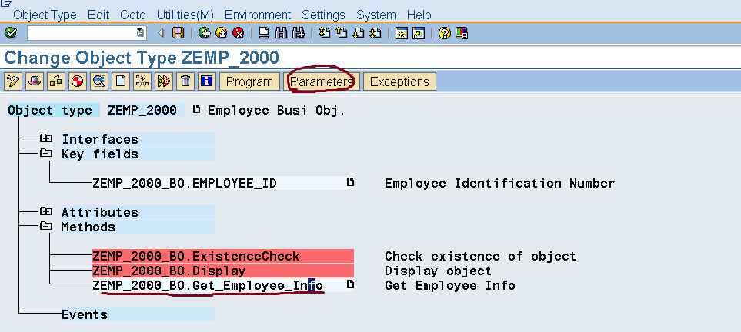The width and height of the screenshot is (741, 332).
Task: Save with the floppy disk icon
Action: (179, 33)
